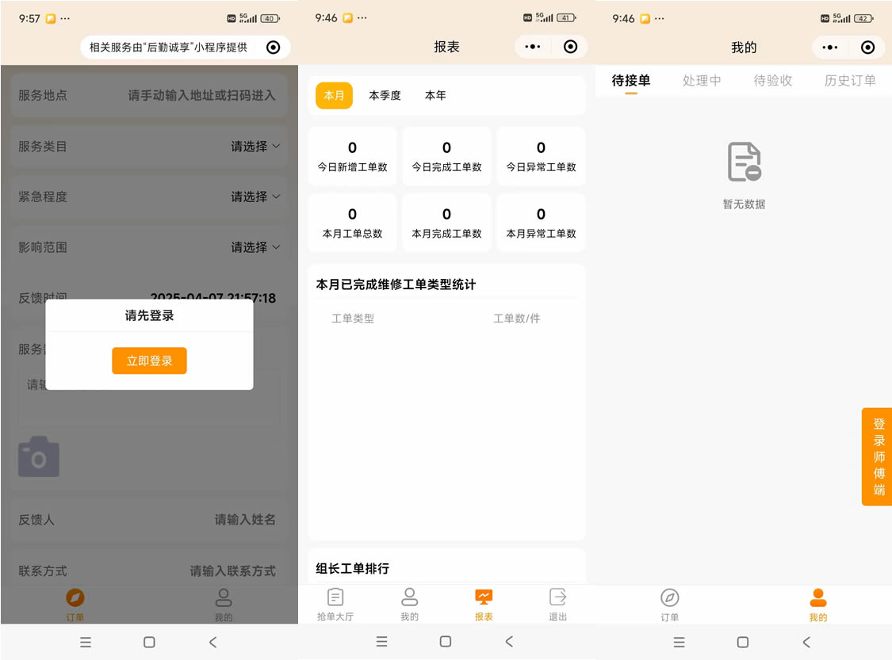Screen dimensions: 892x660
Task: Click the target capsule icon beside 报表 title
Action: [570, 47]
